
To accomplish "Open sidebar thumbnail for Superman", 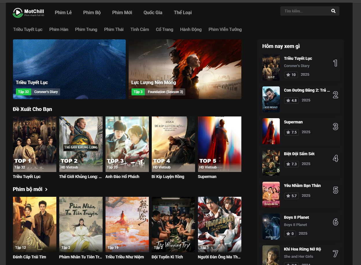I will click(271, 131).
